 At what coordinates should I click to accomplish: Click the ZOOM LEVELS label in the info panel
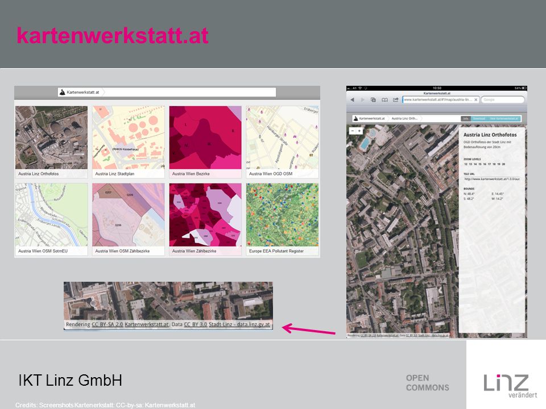(472, 159)
